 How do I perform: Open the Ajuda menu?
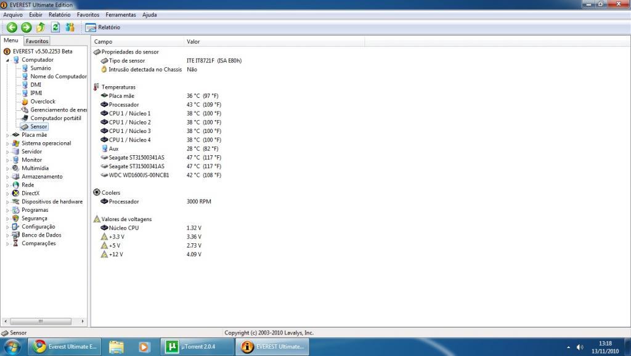click(149, 15)
